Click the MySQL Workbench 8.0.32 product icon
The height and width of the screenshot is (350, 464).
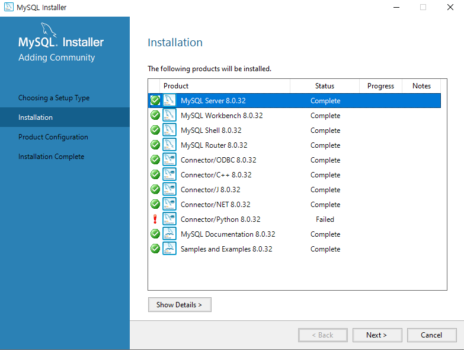pos(169,115)
